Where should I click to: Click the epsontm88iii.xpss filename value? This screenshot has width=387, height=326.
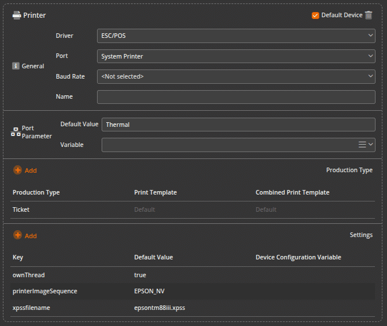160,308
